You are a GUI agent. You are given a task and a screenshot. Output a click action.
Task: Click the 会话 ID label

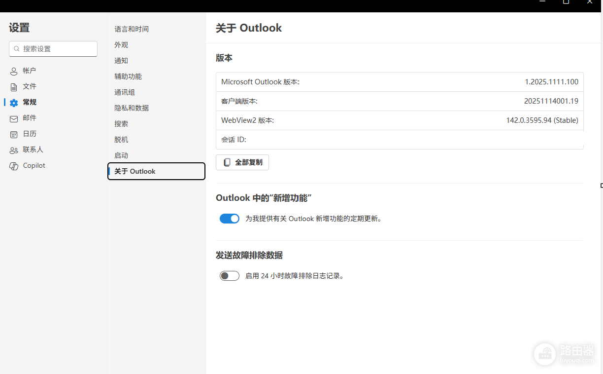click(234, 140)
